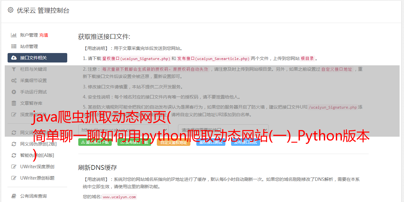Click the green 鉴权接口下载 button
This screenshot has width=404, height=202.
tap(95, 142)
